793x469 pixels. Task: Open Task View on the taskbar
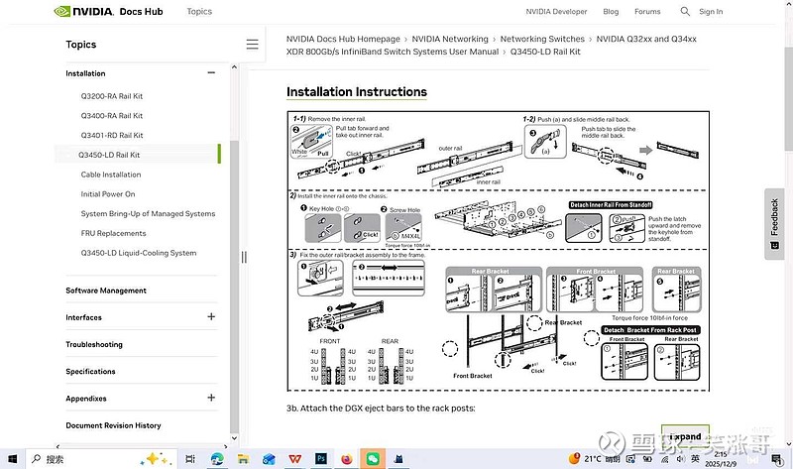[190, 459]
